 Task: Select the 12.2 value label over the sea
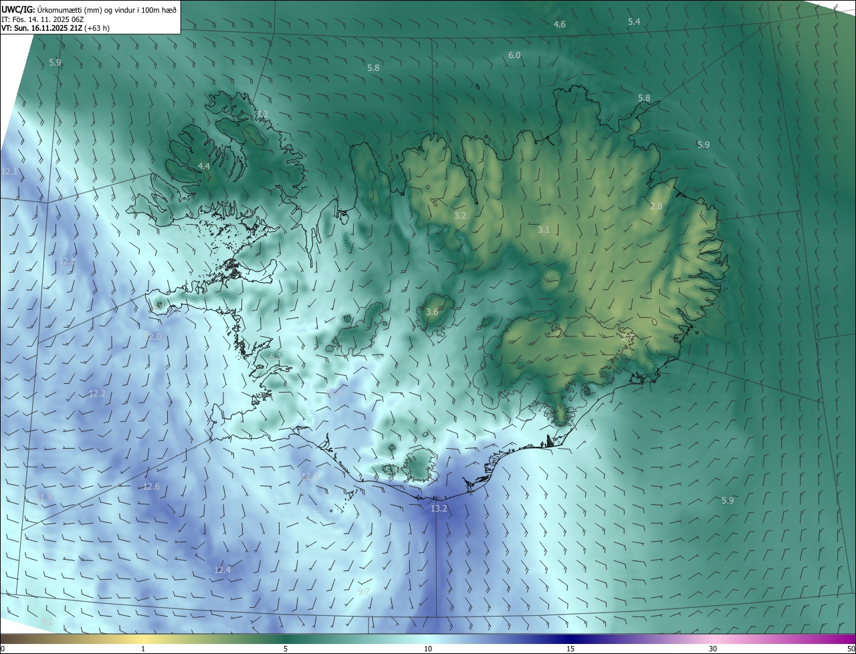click(98, 394)
